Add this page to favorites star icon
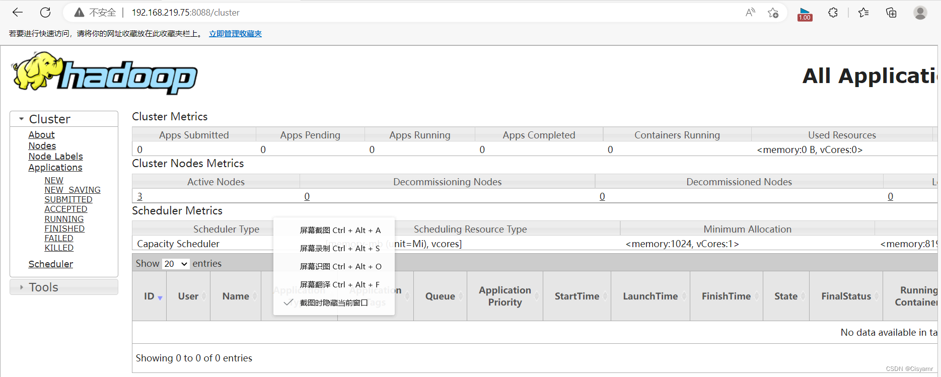Viewport: 941px width, 377px height. coord(773,13)
